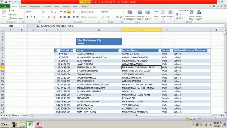Open the File tab
Viewport: 227px width, 128px height.
click(x=5, y=6)
